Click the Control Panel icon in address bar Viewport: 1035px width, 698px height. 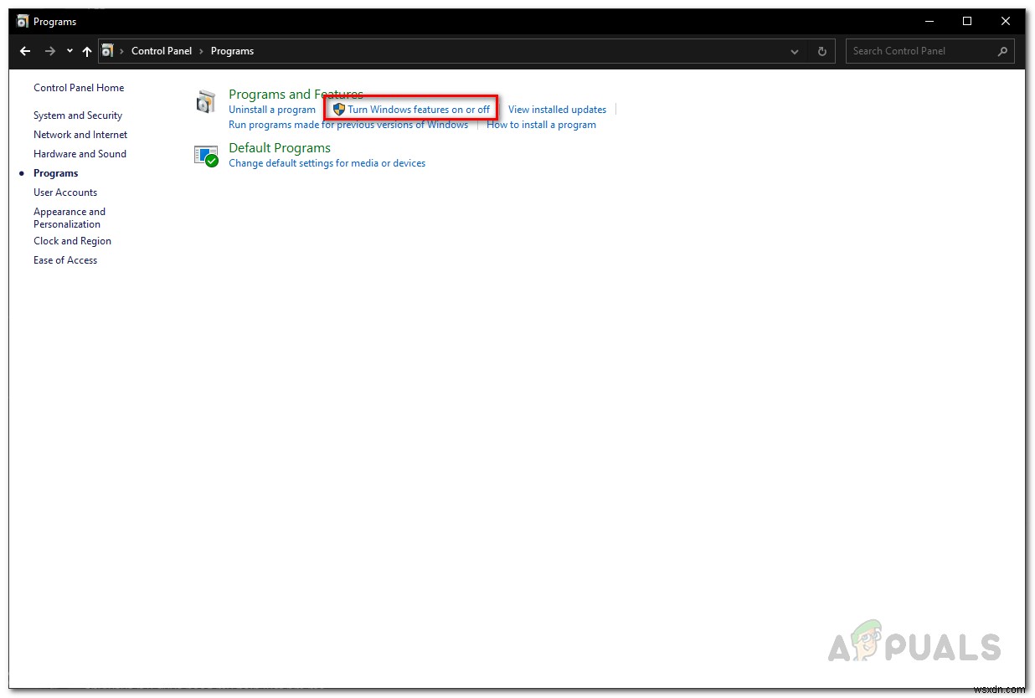tap(108, 50)
